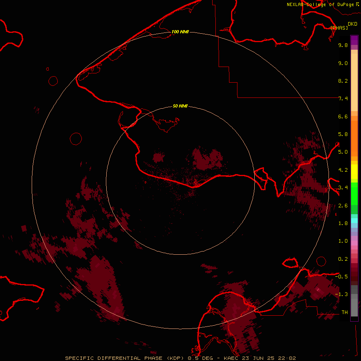Click the TH threshold label
Screen dimensions: 361x361
[345, 312]
